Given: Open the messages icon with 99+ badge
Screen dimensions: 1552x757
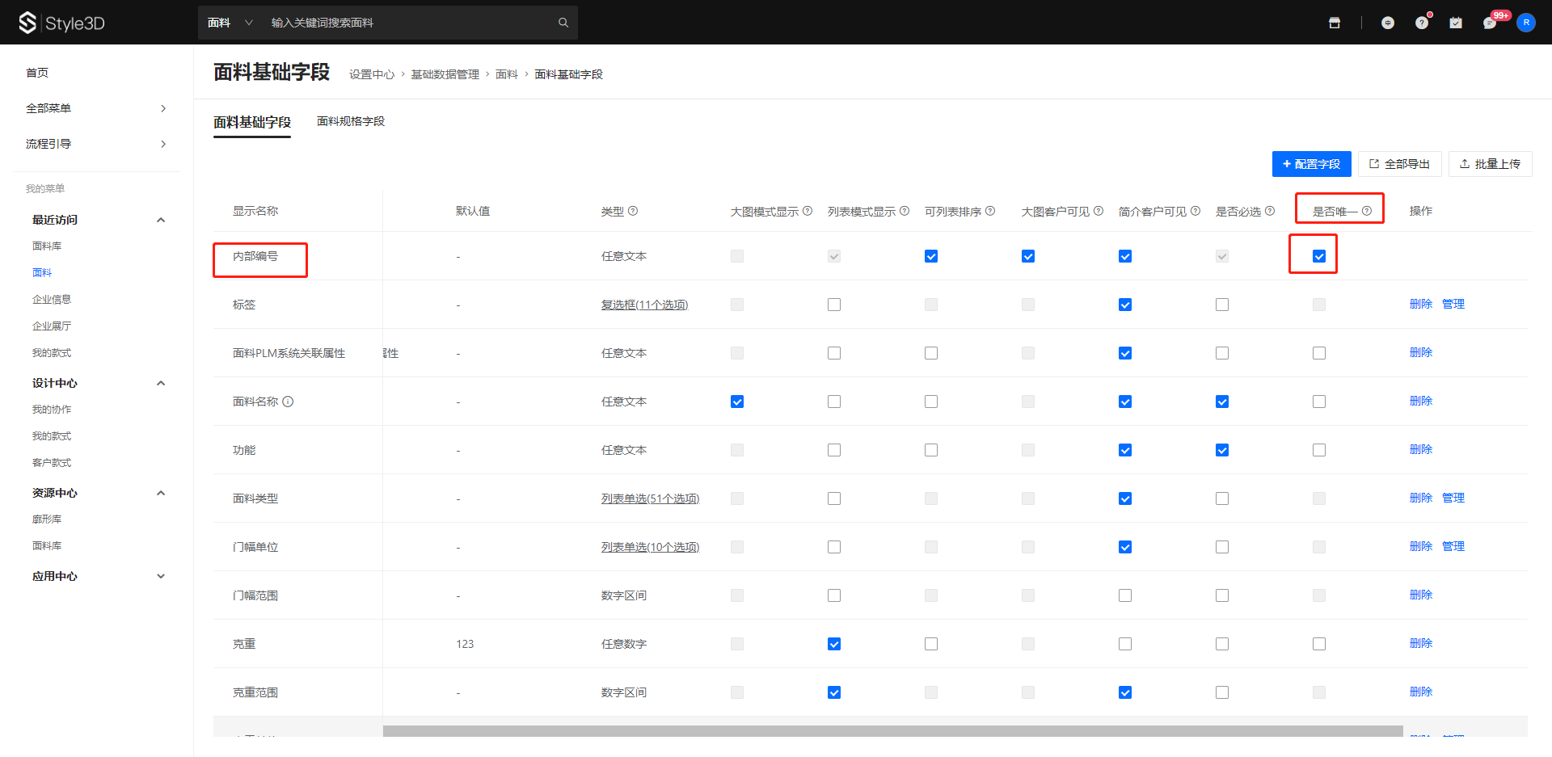Looking at the screenshot, I should tap(1490, 23).
